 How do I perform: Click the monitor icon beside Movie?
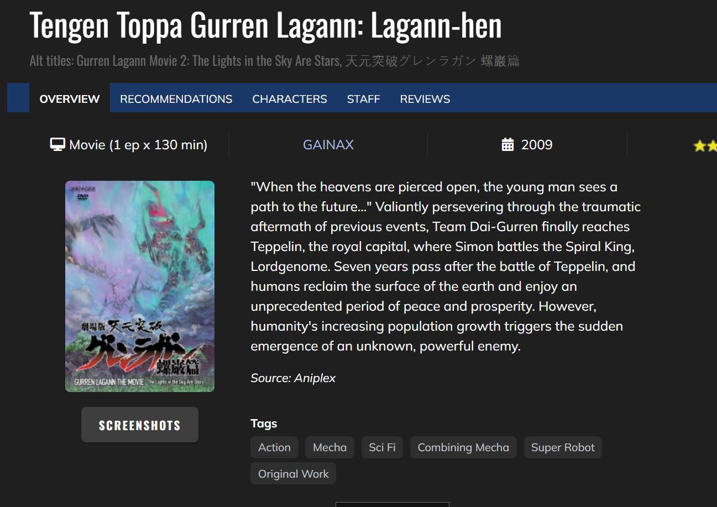tap(57, 145)
